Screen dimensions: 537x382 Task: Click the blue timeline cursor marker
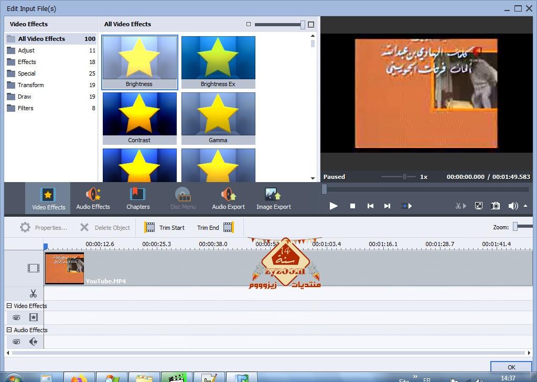(x=46, y=246)
